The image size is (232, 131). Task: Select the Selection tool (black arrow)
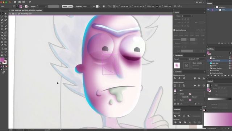coord(2,13)
